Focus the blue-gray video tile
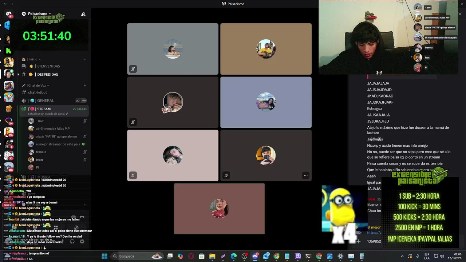 point(266,102)
